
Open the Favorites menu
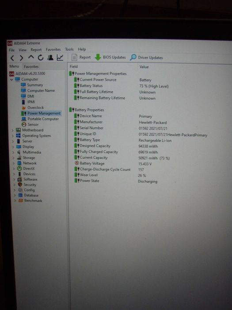[x=53, y=50]
